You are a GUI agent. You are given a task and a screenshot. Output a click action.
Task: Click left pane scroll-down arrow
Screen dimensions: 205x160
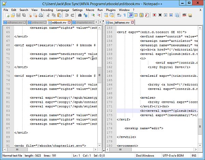[99, 145]
